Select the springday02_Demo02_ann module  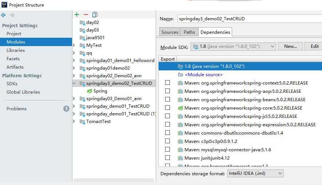pyautogui.click(x=114, y=76)
